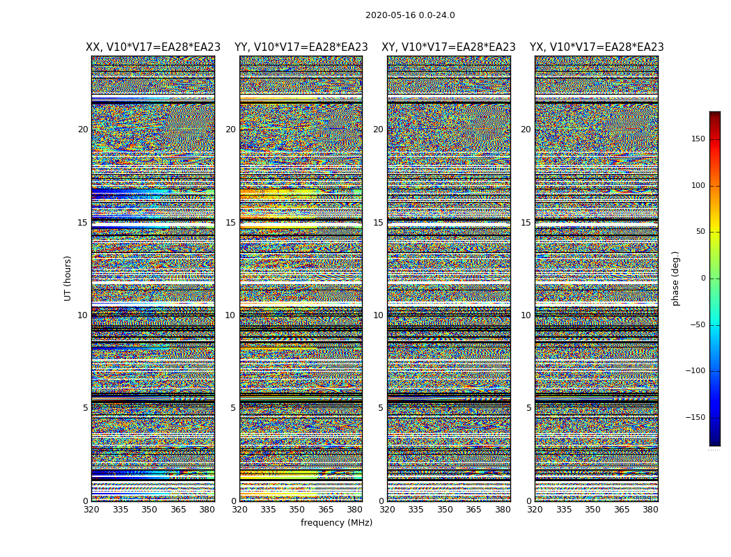Click the UT (hours) axis label
731x557 pixels.
(68, 278)
